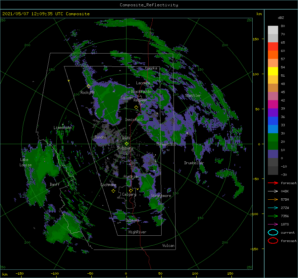Click yellow diamond marker near Cochrane

pos(113,191)
